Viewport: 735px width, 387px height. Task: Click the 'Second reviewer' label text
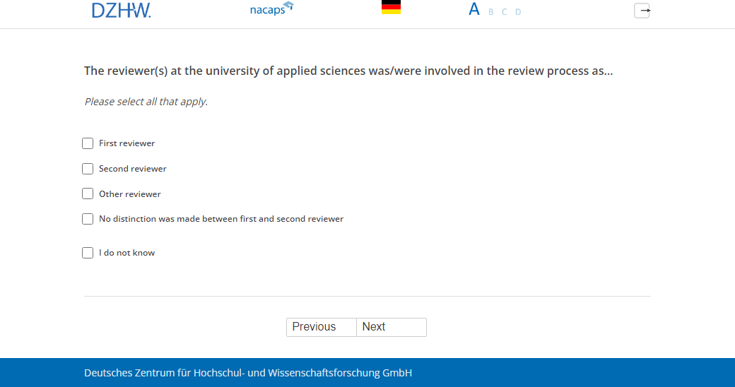[133, 169]
